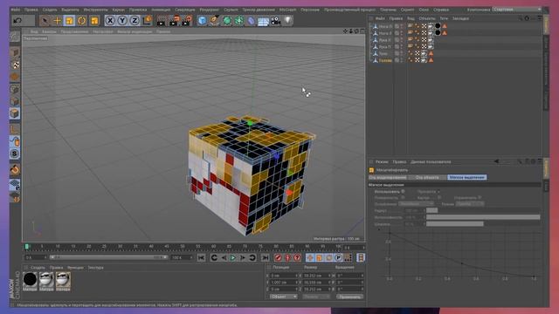Toggle the Autokeying button

click(287, 258)
